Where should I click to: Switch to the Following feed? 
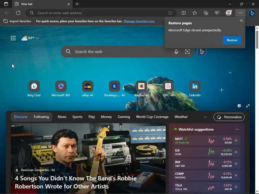pyautogui.click(x=41, y=117)
